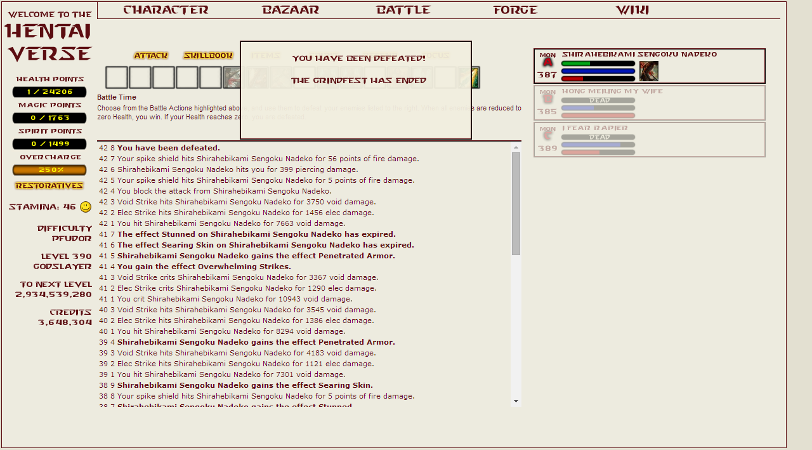Click the Level 390 Godslayer text
The width and height of the screenshot is (812, 450).
click(x=62, y=261)
